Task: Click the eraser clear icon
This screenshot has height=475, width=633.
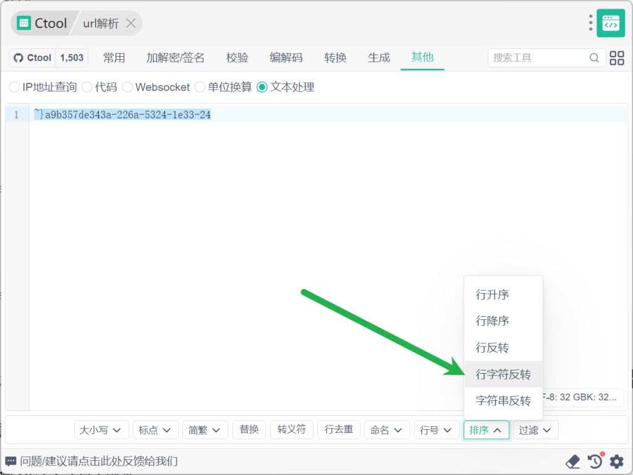Action: (x=573, y=461)
